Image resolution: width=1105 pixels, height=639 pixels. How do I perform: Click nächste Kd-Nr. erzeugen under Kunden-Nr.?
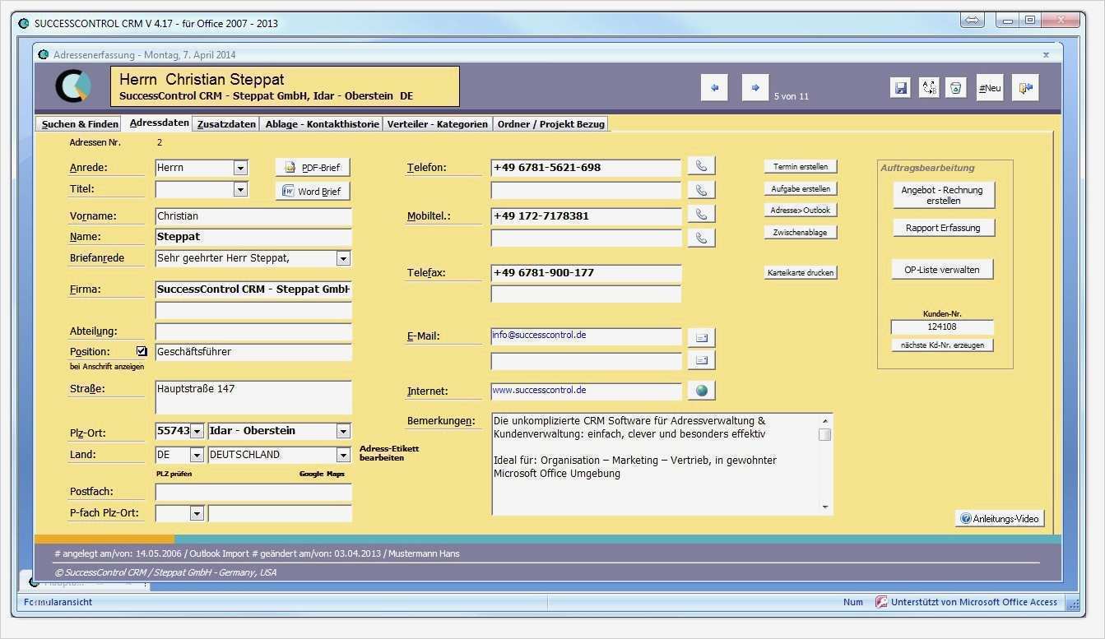pos(942,345)
